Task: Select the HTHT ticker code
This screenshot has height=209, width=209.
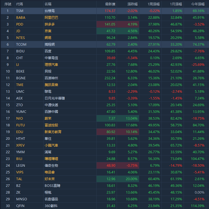Action: point(21,138)
